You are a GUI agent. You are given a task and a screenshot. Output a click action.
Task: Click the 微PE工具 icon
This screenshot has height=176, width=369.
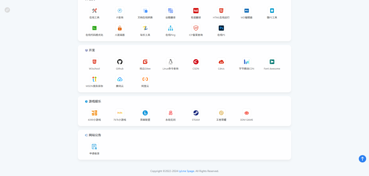coord(272,10)
